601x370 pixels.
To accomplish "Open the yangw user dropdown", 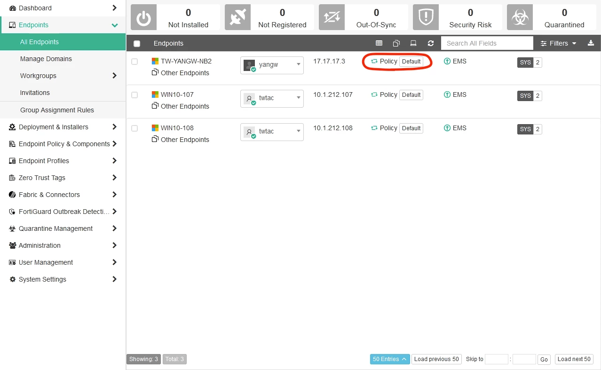I will pos(272,65).
